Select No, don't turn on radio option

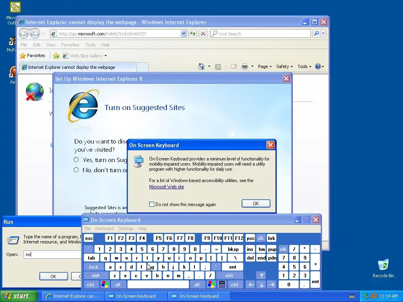tap(76, 170)
